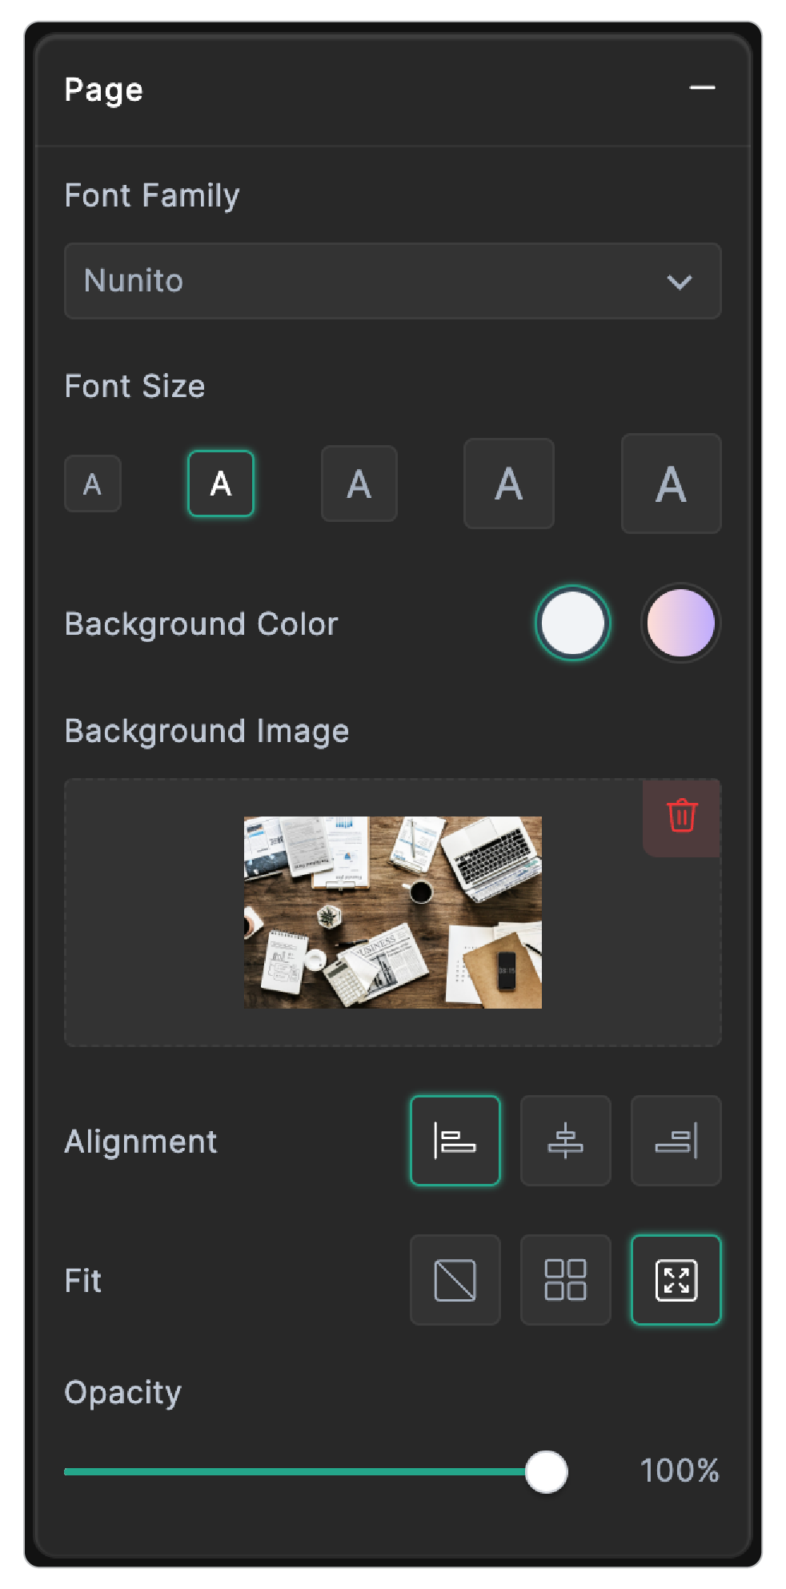Image resolution: width=786 pixels, height=1589 pixels.
Task: Choose the tile grid fit icon
Action: 565,1280
